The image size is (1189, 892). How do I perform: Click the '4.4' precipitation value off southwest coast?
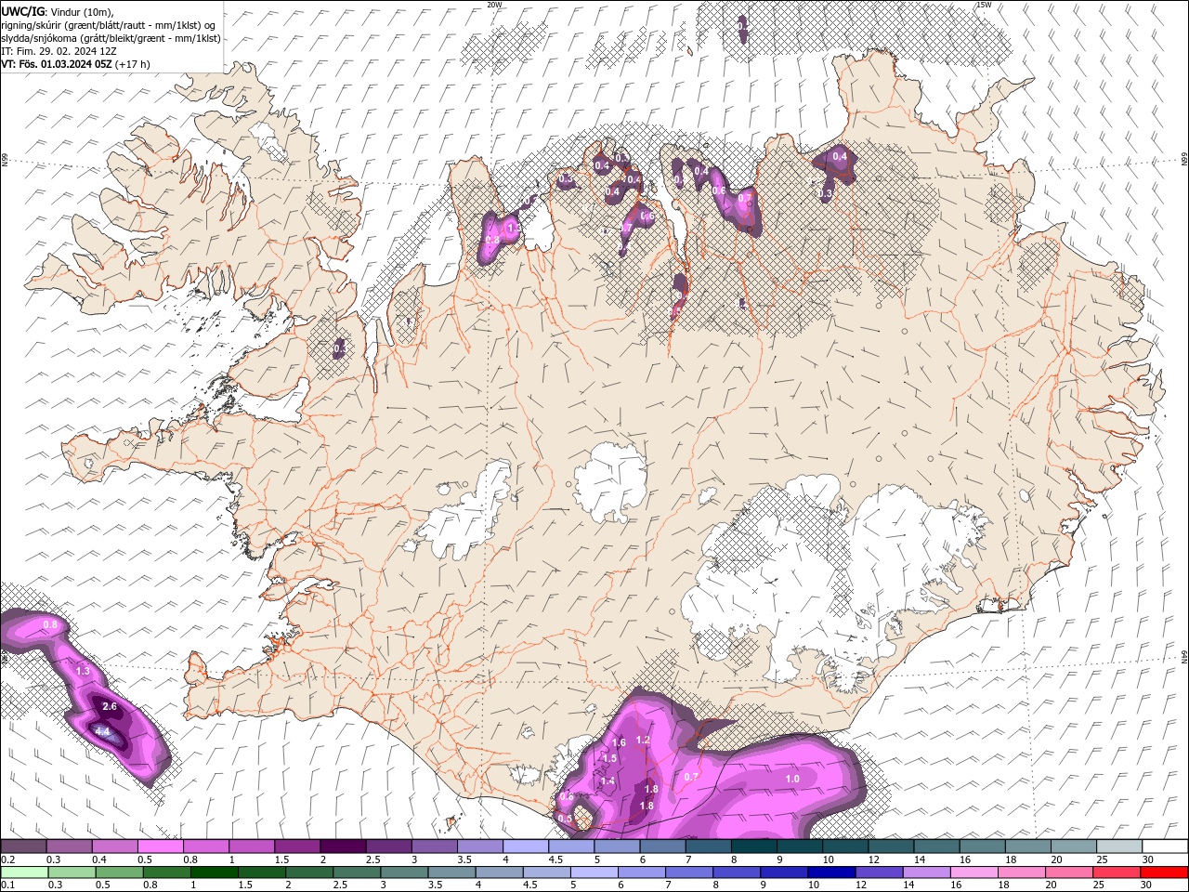click(103, 732)
